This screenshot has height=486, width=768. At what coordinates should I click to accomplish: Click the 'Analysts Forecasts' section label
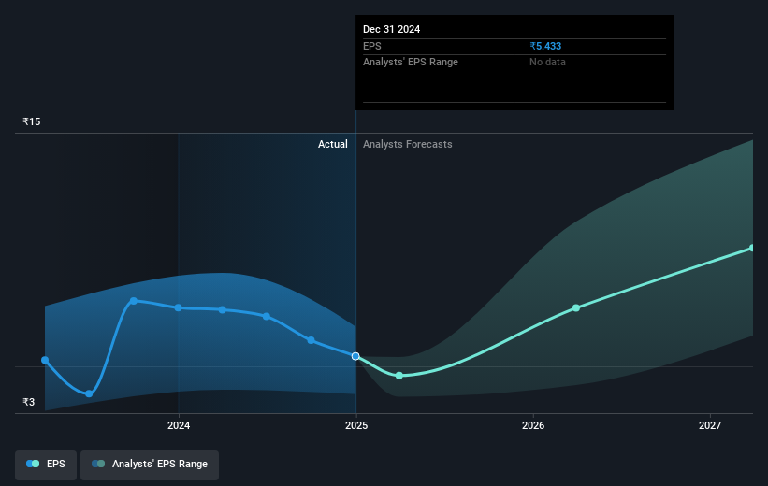(x=408, y=144)
